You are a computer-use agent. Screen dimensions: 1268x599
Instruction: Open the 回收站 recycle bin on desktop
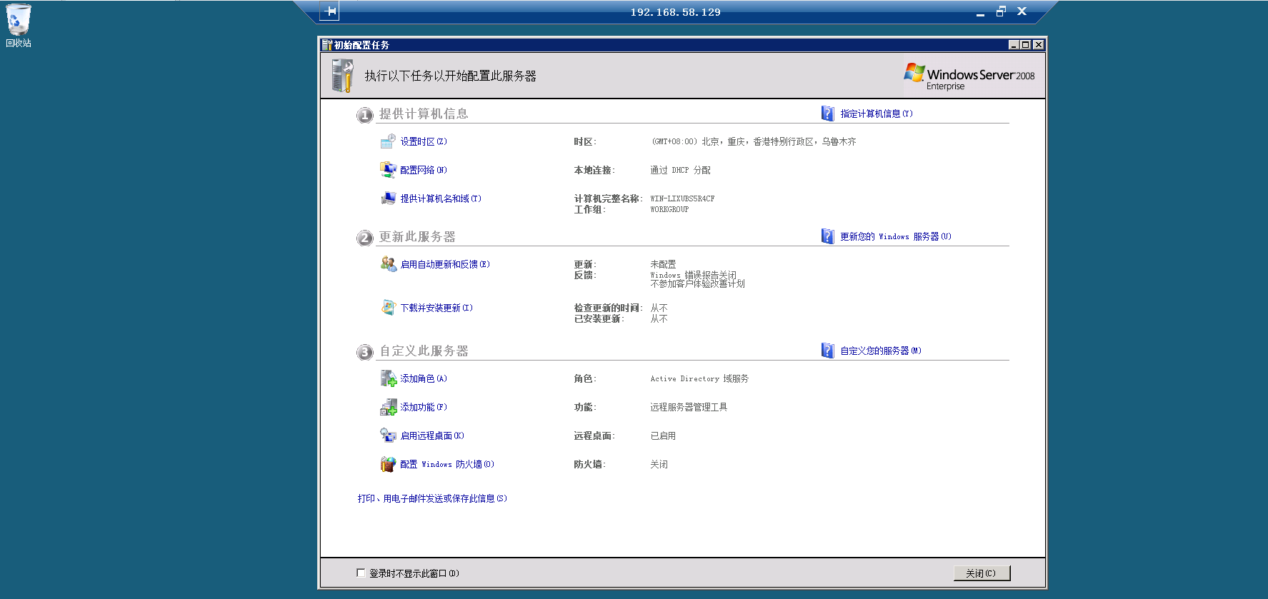click(x=19, y=26)
